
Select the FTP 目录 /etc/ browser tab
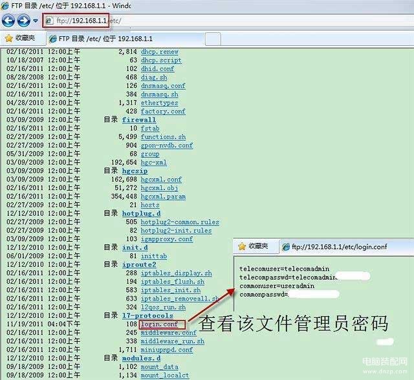[x=125, y=39]
